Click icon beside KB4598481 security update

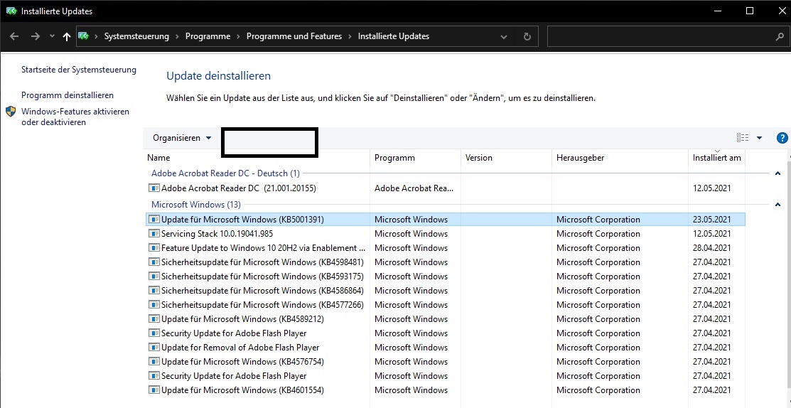(x=154, y=262)
